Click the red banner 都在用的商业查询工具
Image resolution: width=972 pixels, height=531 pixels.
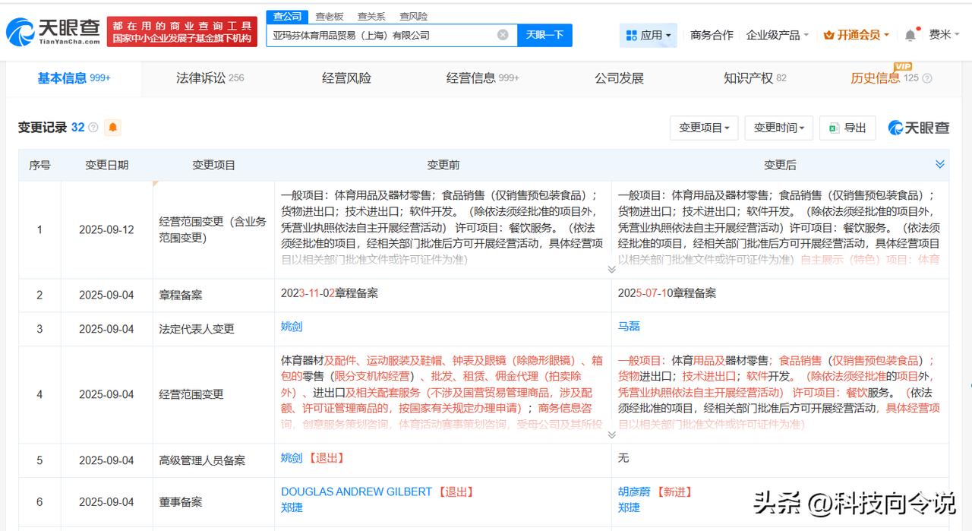pyautogui.click(x=181, y=32)
